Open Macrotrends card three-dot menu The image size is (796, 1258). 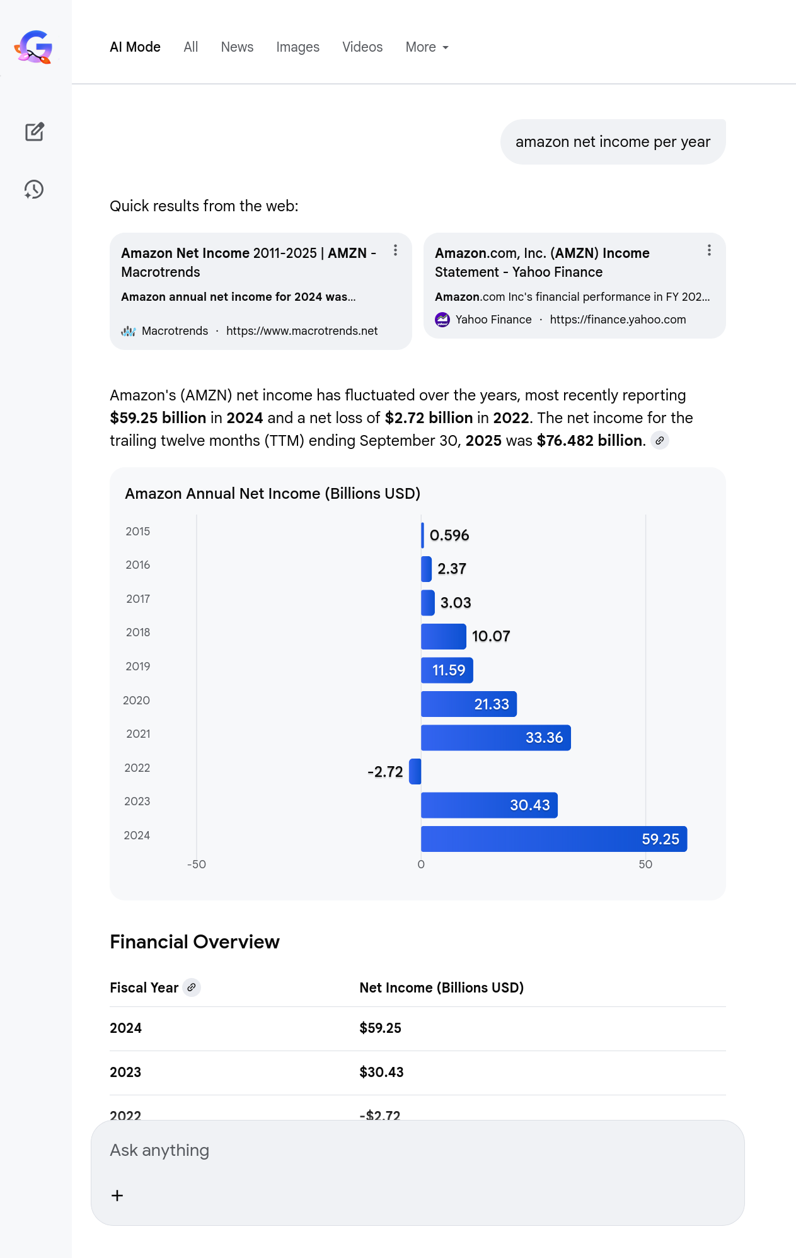click(395, 250)
